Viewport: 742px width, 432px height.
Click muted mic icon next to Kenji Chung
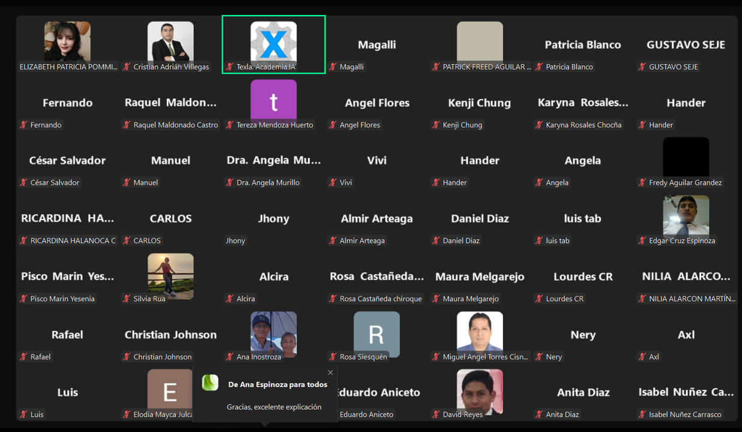pyautogui.click(x=436, y=125)
